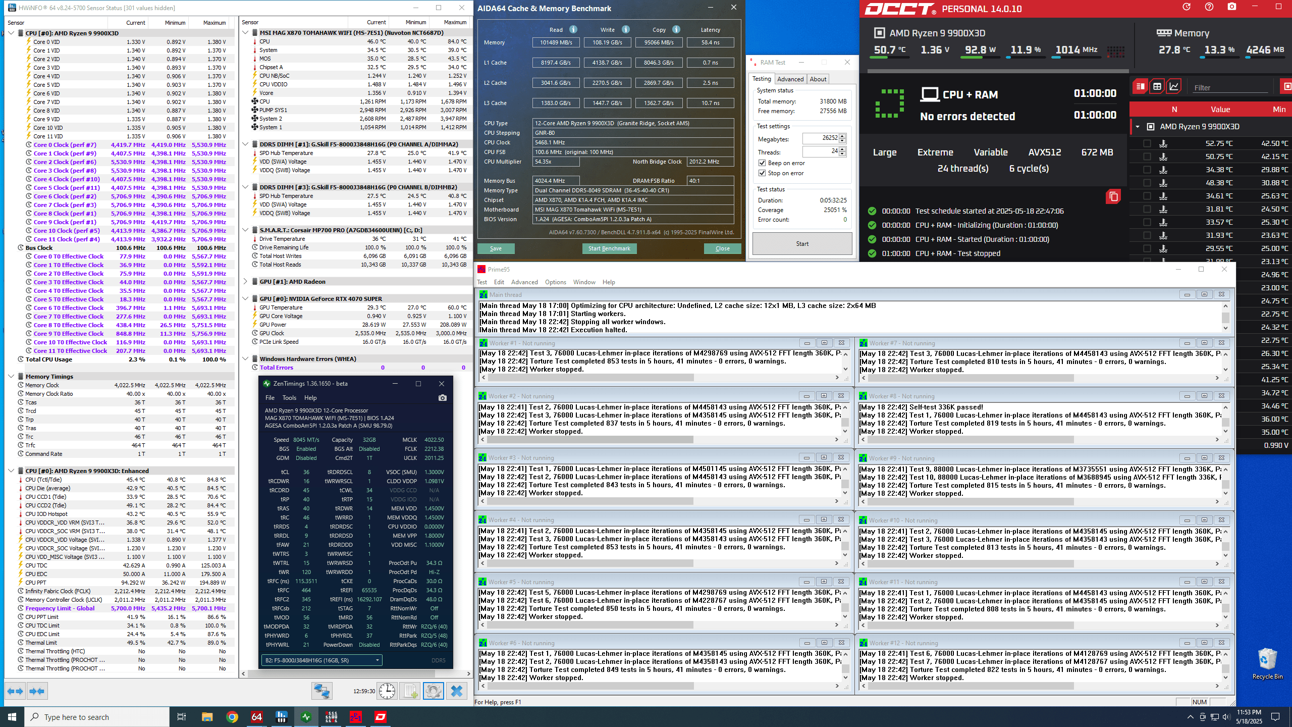
Task: Click HWiNFO expand columns arrows icon
Action: pyautogui.click(x=15, y=691)
